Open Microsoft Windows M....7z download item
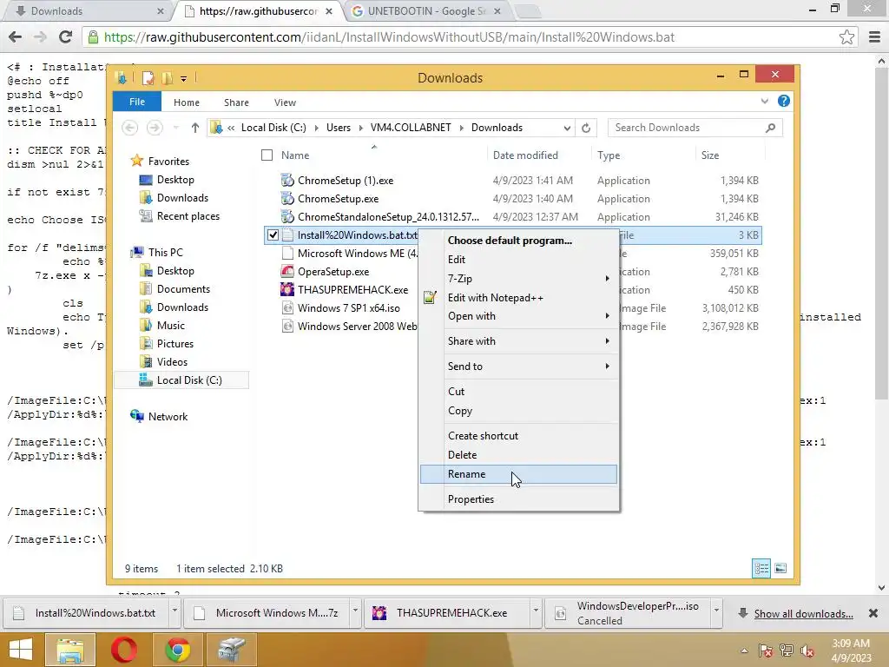The width and height of the screenshot is (889, 667). click(267, 613)
